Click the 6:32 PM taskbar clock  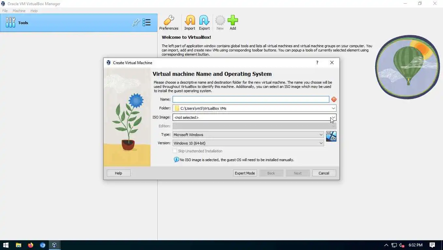[415, 245]
